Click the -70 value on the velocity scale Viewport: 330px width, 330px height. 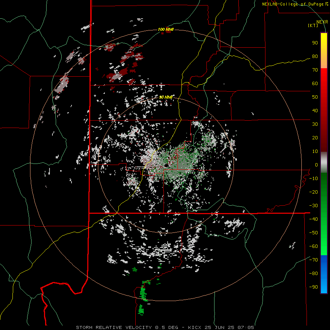click(x=313, y=260)
